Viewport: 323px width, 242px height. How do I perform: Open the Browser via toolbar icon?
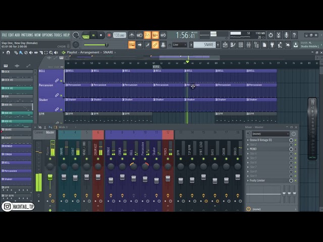[256, 45]
